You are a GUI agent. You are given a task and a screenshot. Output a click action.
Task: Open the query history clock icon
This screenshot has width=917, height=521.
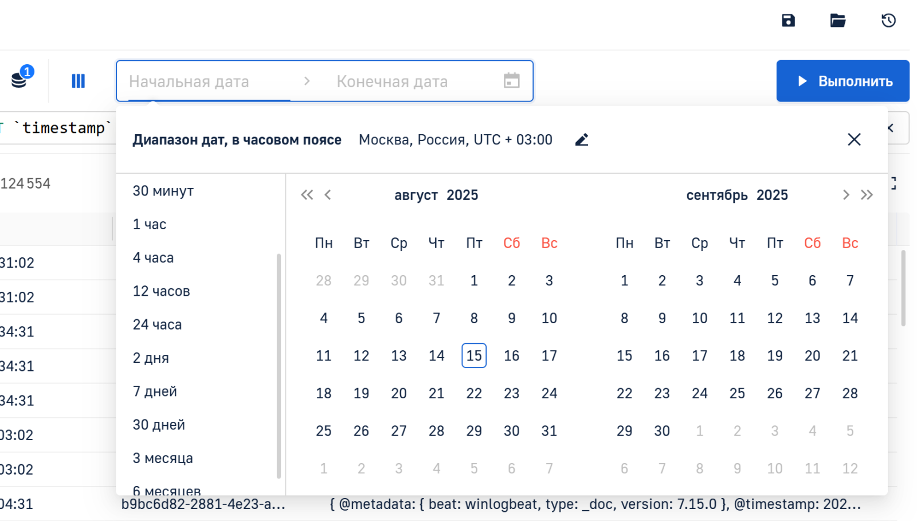pyautogui.click(x=888, y=21)
